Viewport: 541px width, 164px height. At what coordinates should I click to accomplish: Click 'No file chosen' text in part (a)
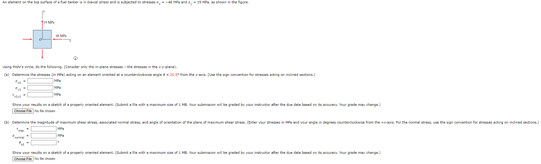click(x=45, y=111)
